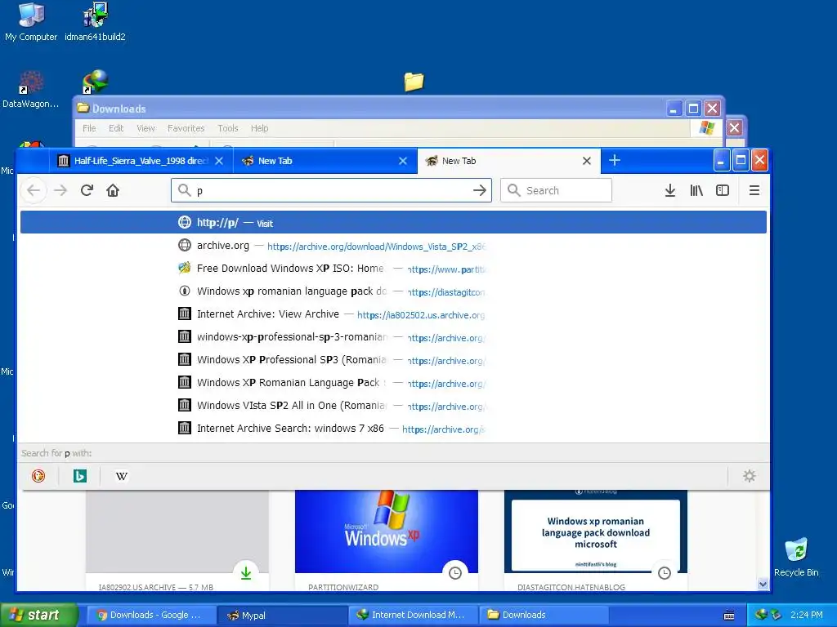Open the Downloads toolbar panel
The height and width of the screenshot is (627, 837).
[670, 190]
